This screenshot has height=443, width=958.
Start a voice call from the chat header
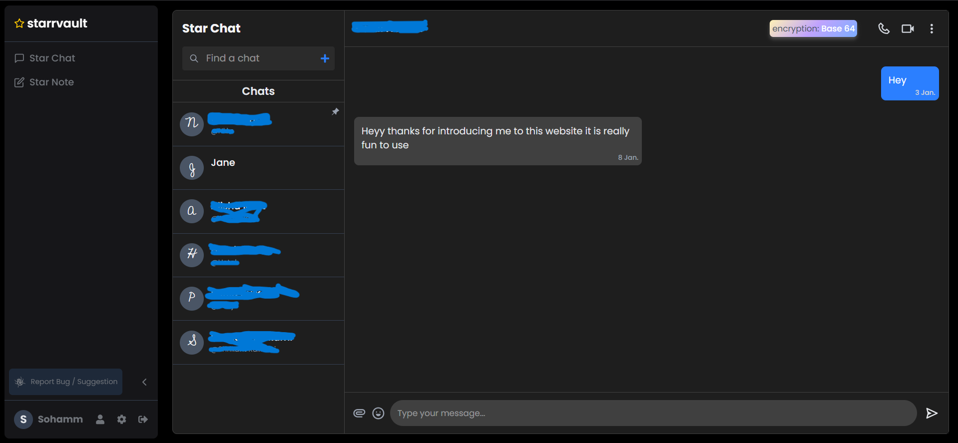click(x=883, y=28)
